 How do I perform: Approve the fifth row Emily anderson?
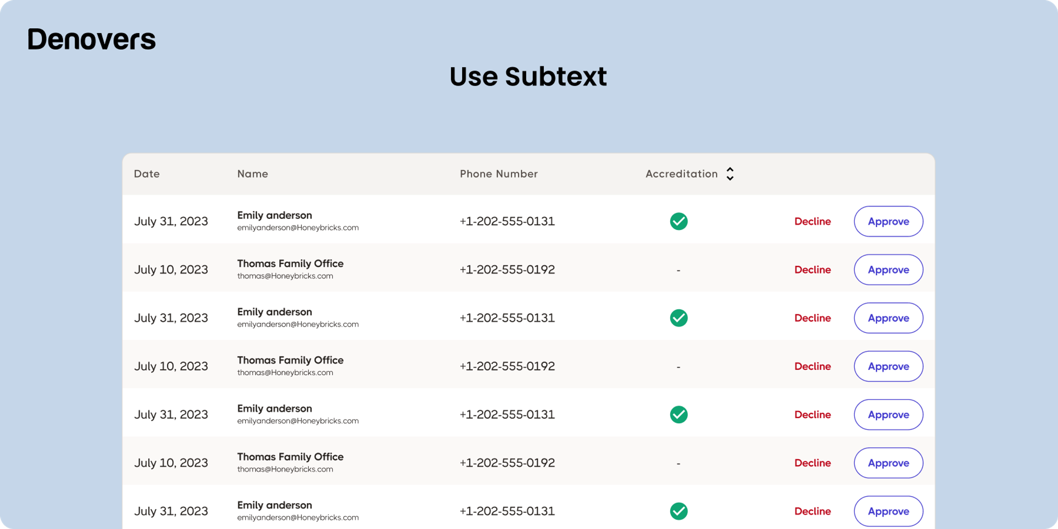888,414
